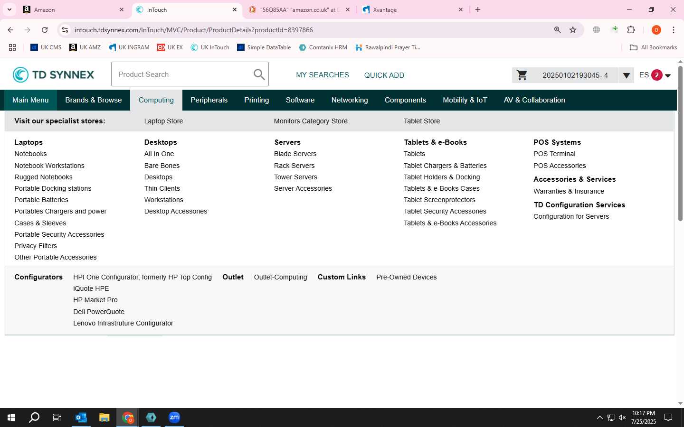Open Privacy Filters category
684x427 pixels.
(36, 246)
